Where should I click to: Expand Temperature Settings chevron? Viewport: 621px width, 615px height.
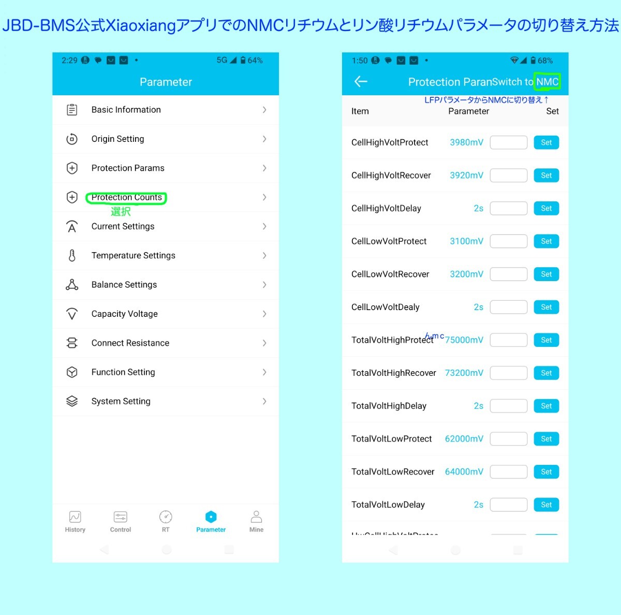(264, 255)
